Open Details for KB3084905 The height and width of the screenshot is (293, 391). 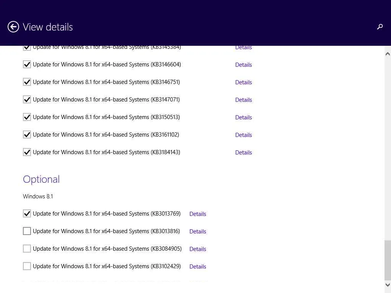(197, 249)
